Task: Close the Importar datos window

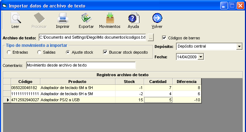Action: 240,6
